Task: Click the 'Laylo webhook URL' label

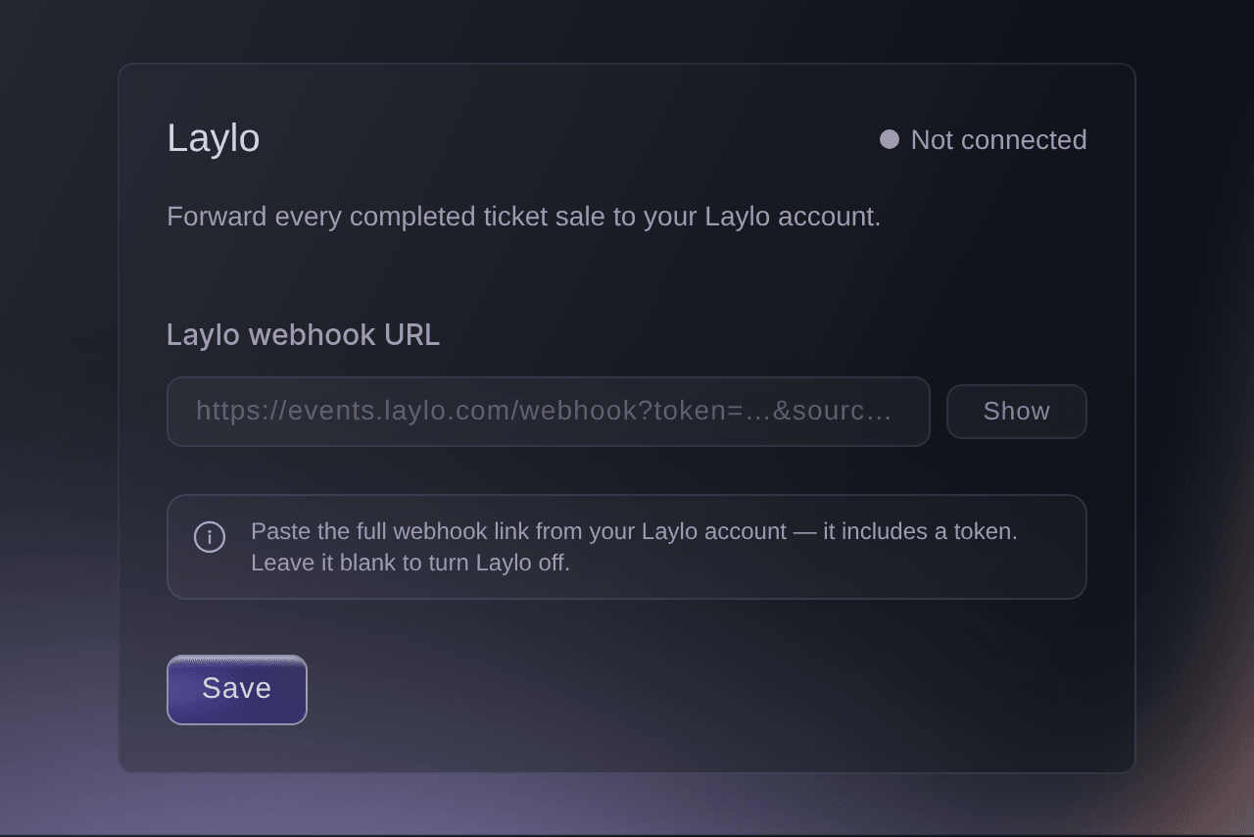Action: pyautogui.click(x=303, y=335)
